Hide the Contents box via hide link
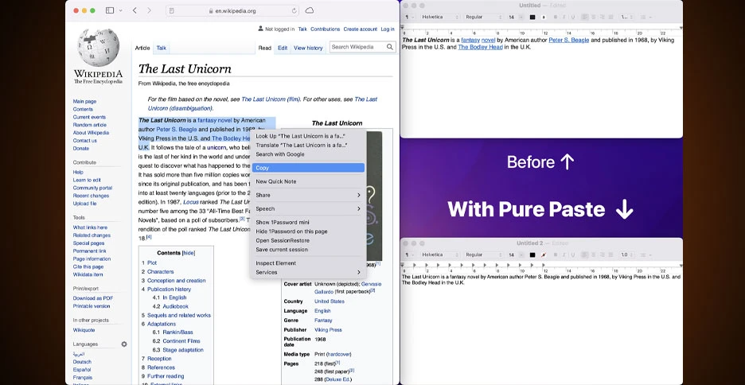Screen dimensions: 745x385 (x=189, y=254)
